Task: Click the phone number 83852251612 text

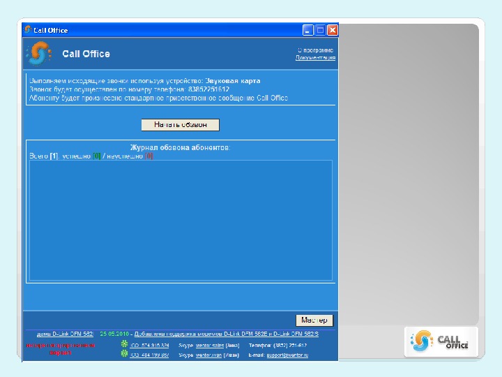Action: pos(208,89)
